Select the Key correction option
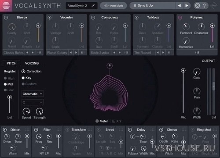Image resolution: width=220 pixels, height=158 pixels. pos(26,78)
